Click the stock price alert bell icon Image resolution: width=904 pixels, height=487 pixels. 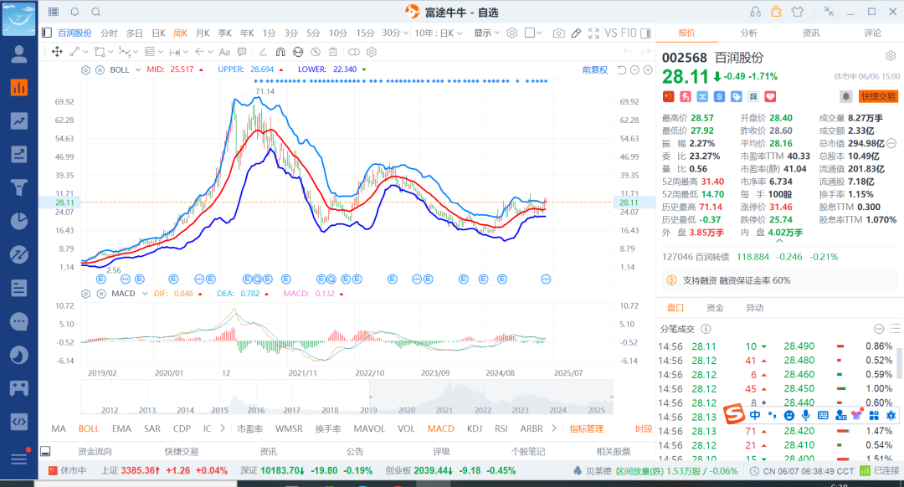click(x=845, y=96)
